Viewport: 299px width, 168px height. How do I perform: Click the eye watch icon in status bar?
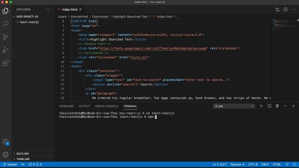click(x=23, y=165)
